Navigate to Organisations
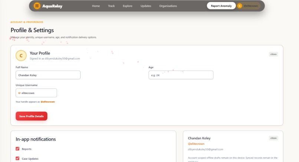This screenshot has height=162, width=299. (168, 6)
